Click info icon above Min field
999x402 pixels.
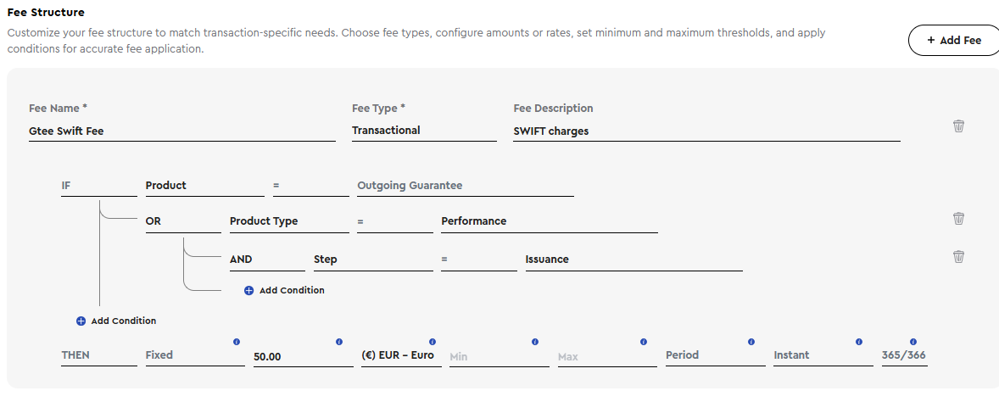(535, 342)
